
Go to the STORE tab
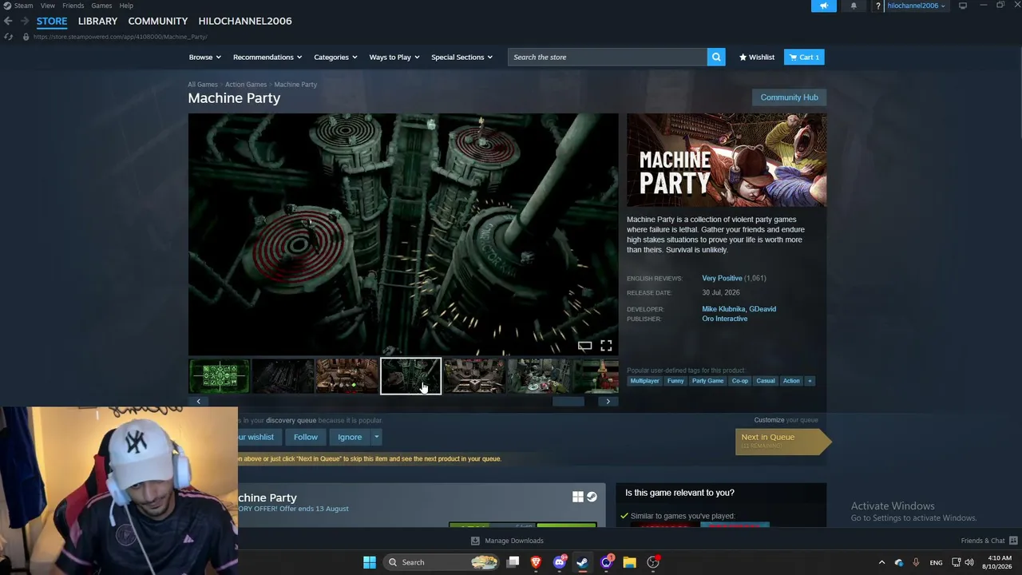click(52, 21)
